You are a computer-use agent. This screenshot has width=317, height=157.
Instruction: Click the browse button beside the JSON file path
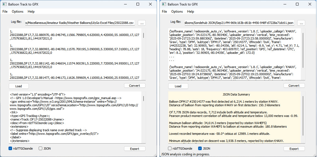click(x=301, y=23)
